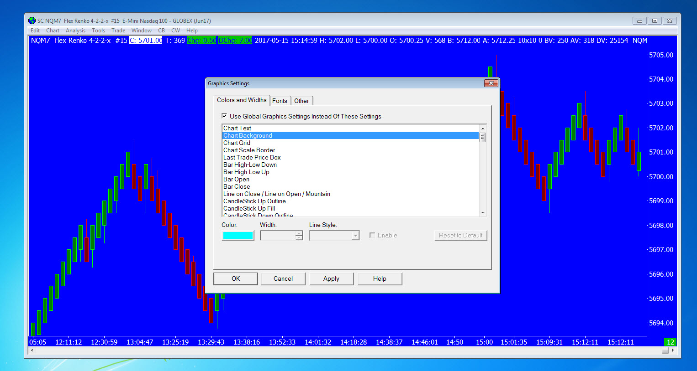Select Chart Background in the list

pyautogui.click(x=350, y=135)
